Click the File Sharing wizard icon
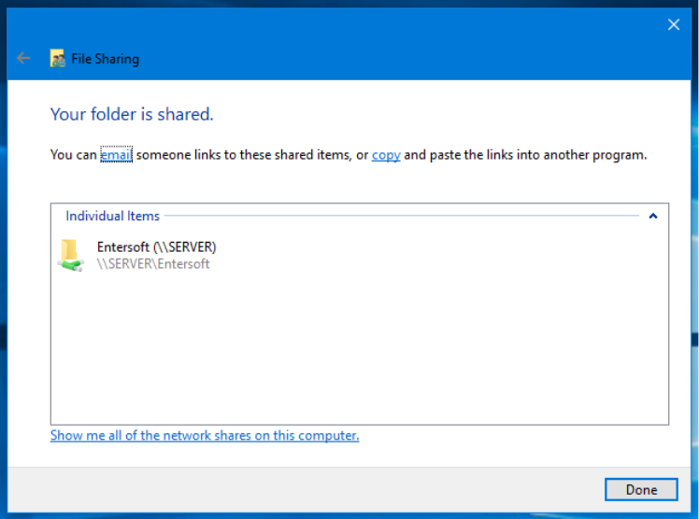Viewport: 699px width, 519px height. click(57, 58)
